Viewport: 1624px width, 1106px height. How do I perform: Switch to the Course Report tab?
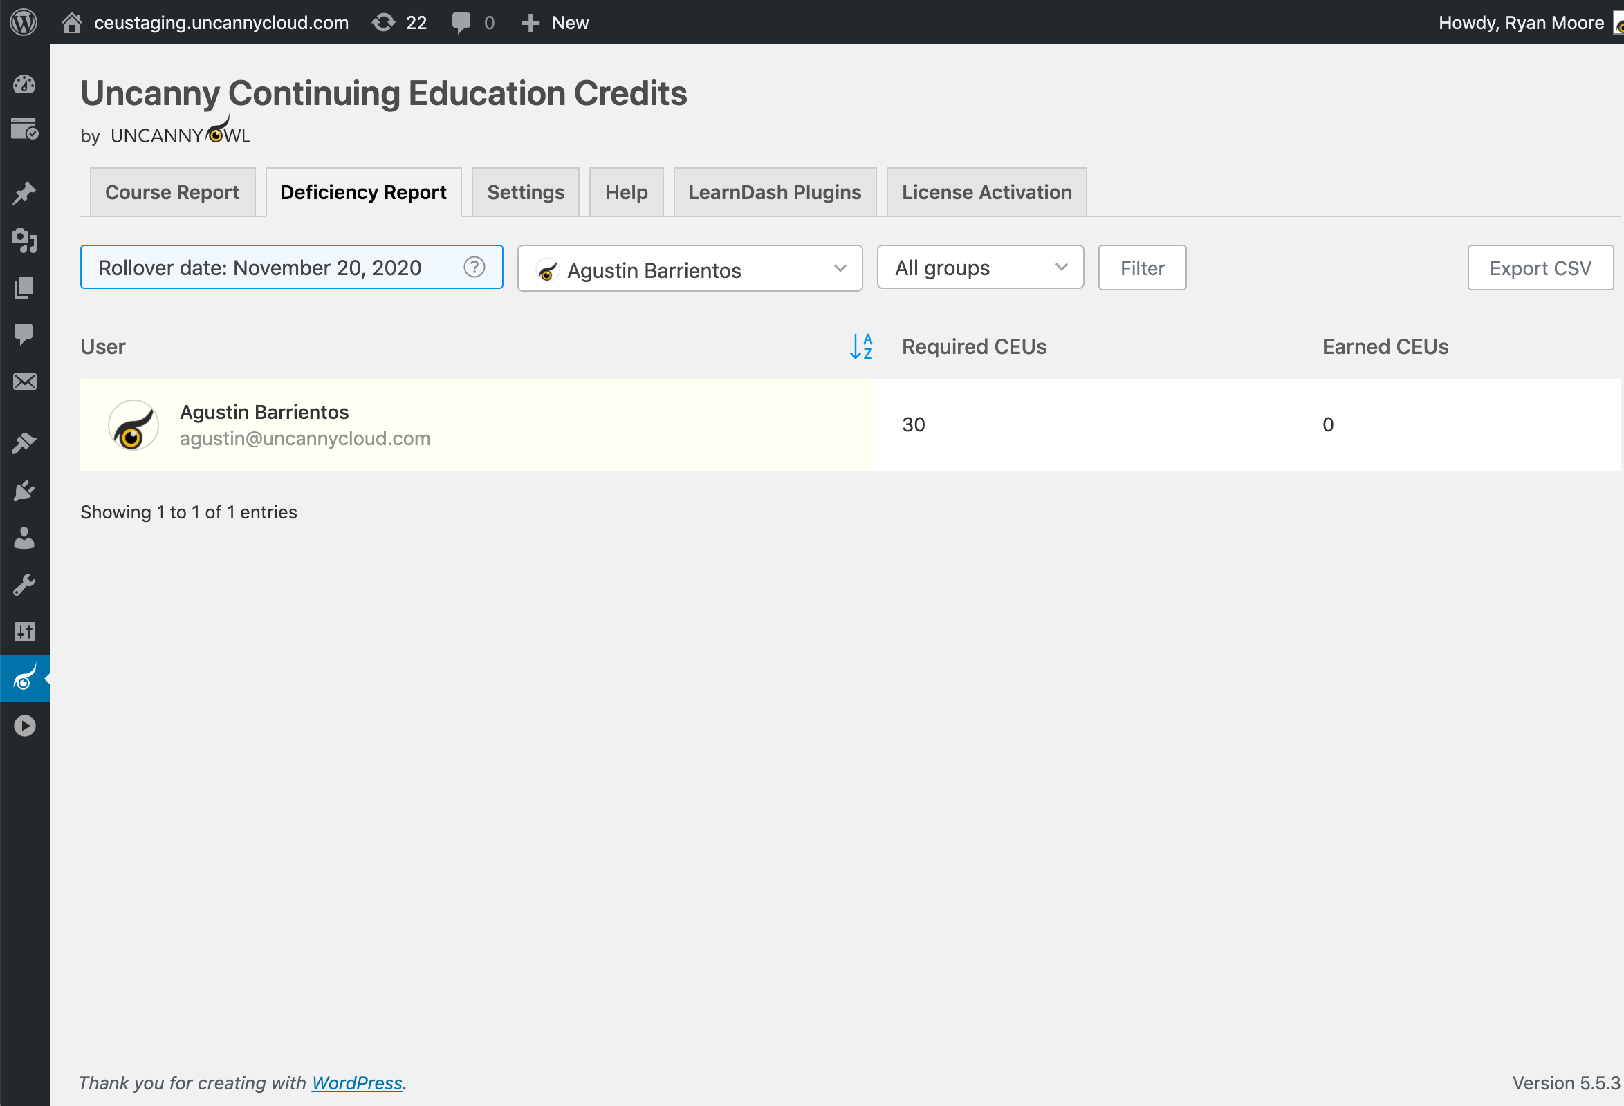[x=172, y=192]
